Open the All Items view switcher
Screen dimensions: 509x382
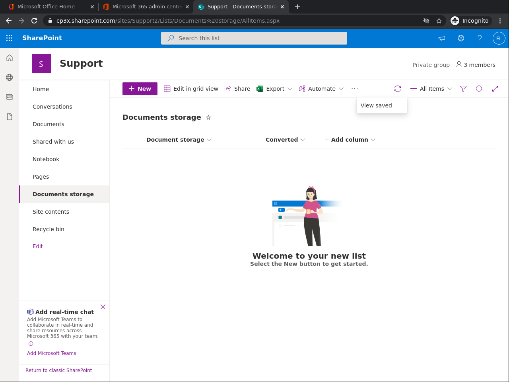pyautogui.click(x=431, y=89)
